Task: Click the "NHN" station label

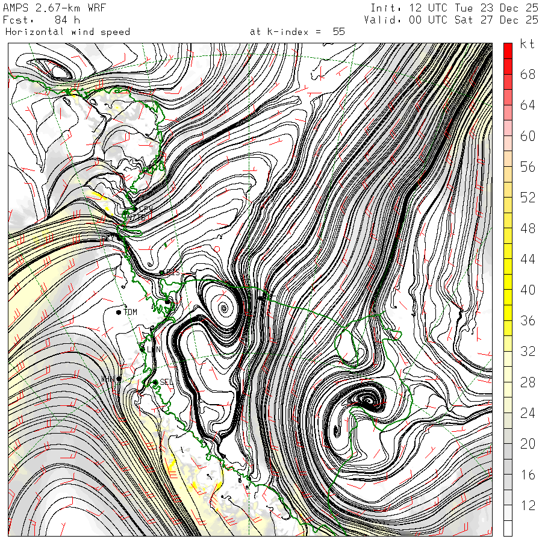Action: point(108,379)
